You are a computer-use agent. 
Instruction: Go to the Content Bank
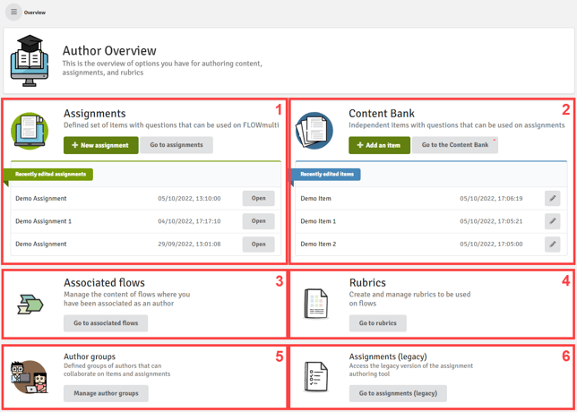click(455, 145)
